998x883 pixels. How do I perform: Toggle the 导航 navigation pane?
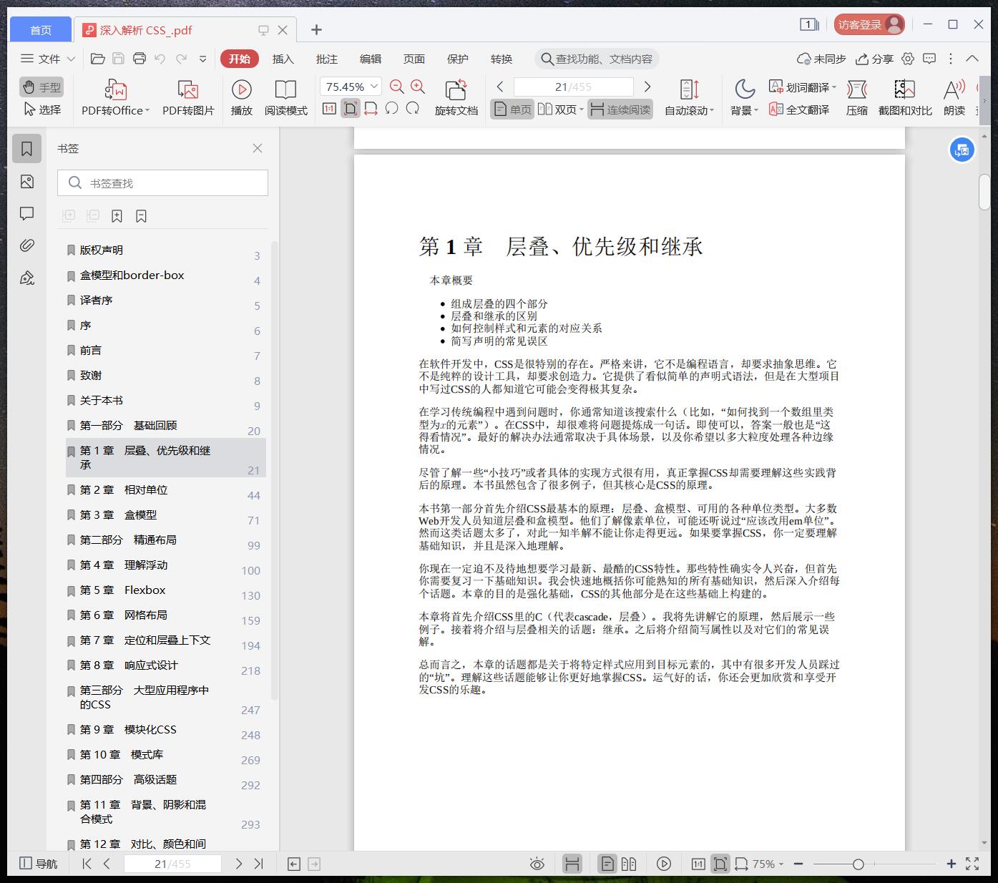[39, 864]
